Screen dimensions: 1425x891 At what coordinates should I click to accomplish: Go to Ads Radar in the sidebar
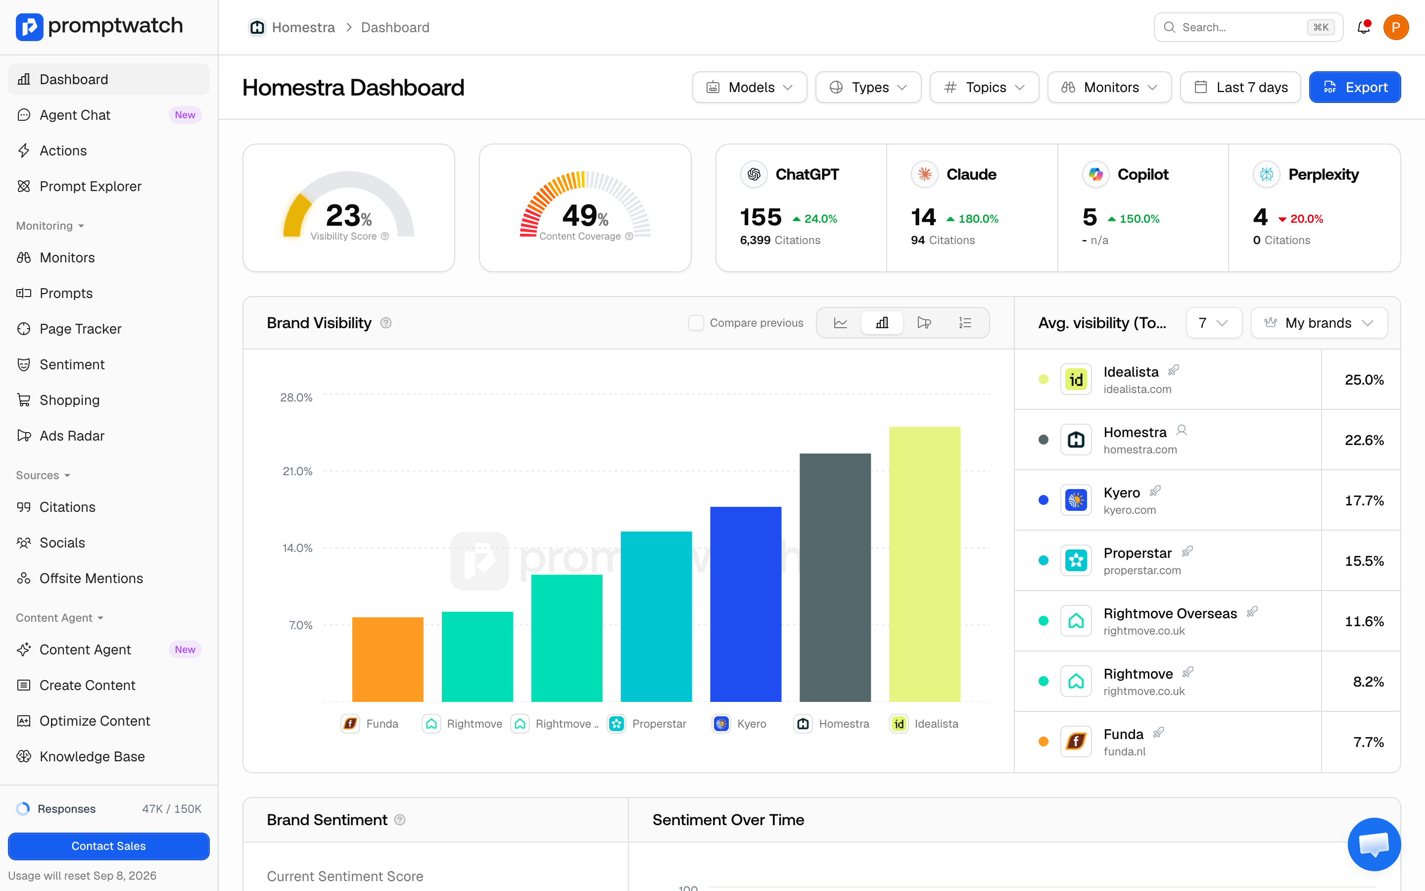[109, 436]
